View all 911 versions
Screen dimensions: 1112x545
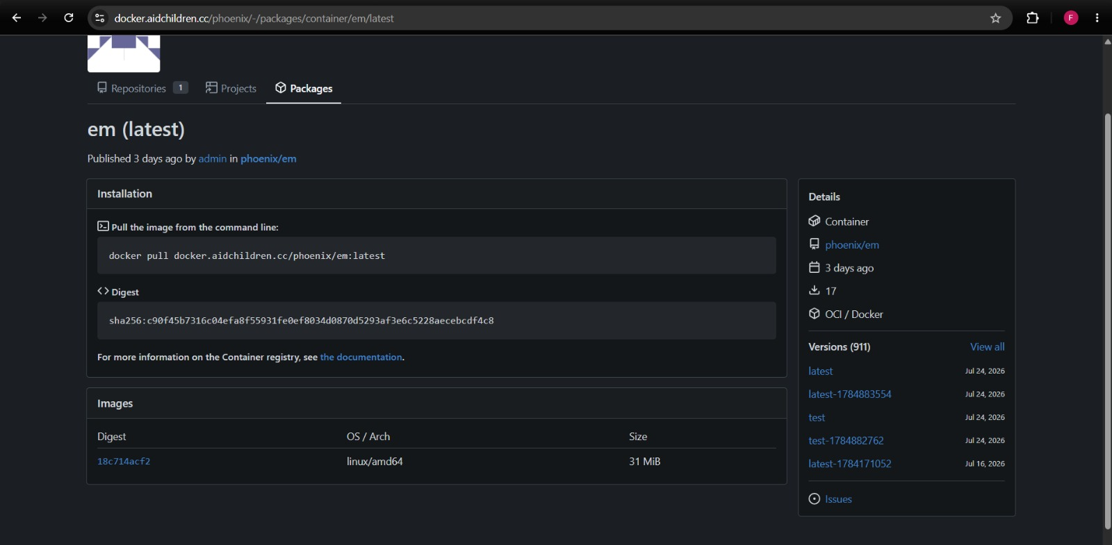pyautogui.click(x=987, y=347)
